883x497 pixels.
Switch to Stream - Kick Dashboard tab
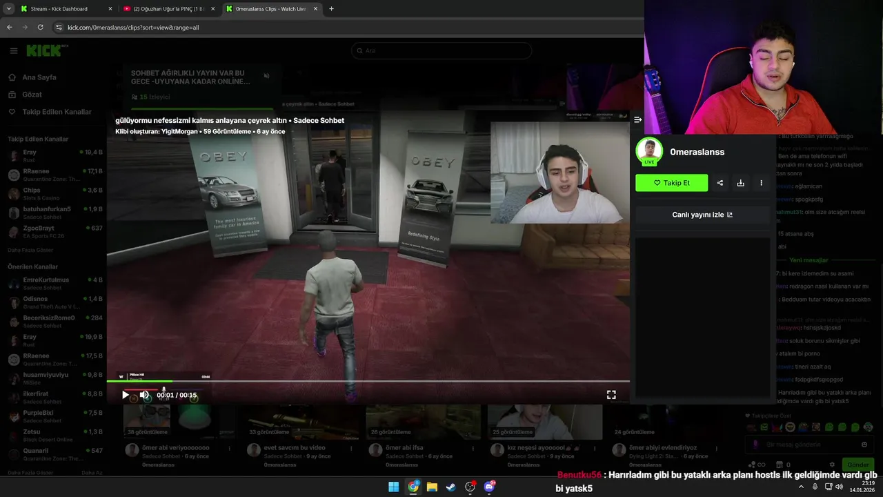66,9
